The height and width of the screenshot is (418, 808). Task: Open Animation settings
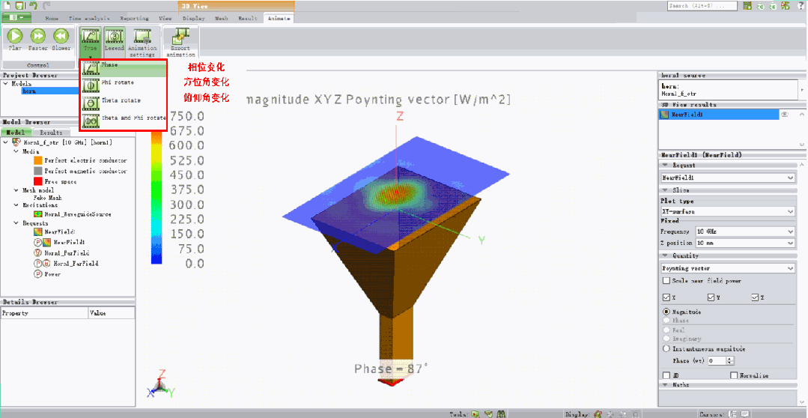[x=142, y=37]
